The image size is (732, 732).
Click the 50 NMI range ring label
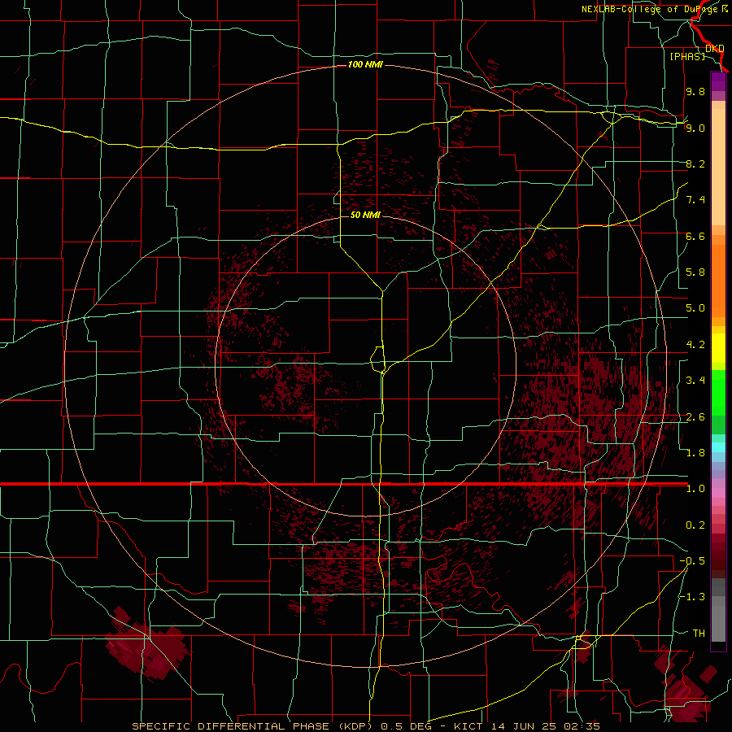pyautogui.click(x=365, y=215)
